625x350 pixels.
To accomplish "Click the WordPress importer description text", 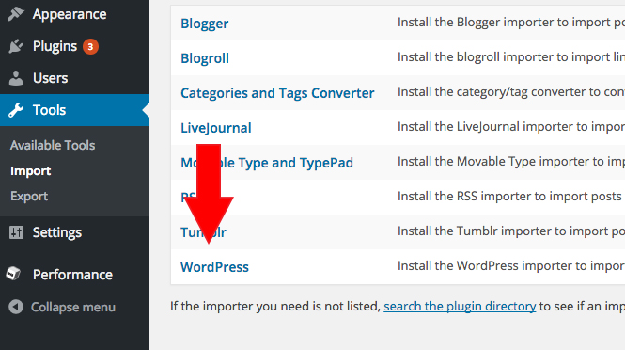I will tap(511, 265).
